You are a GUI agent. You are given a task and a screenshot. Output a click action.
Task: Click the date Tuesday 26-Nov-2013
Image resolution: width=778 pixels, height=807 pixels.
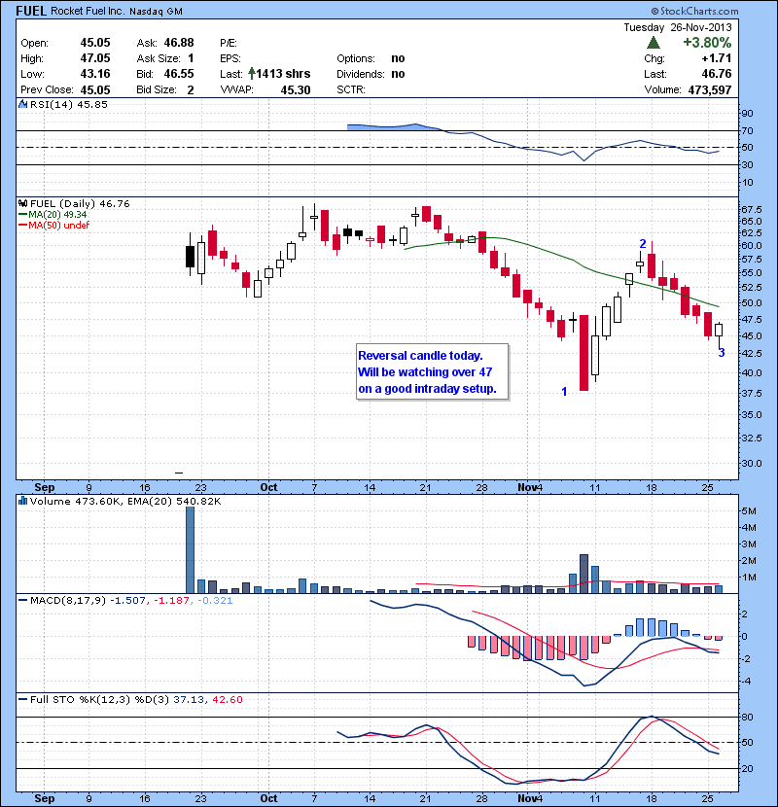coord(677,27)
